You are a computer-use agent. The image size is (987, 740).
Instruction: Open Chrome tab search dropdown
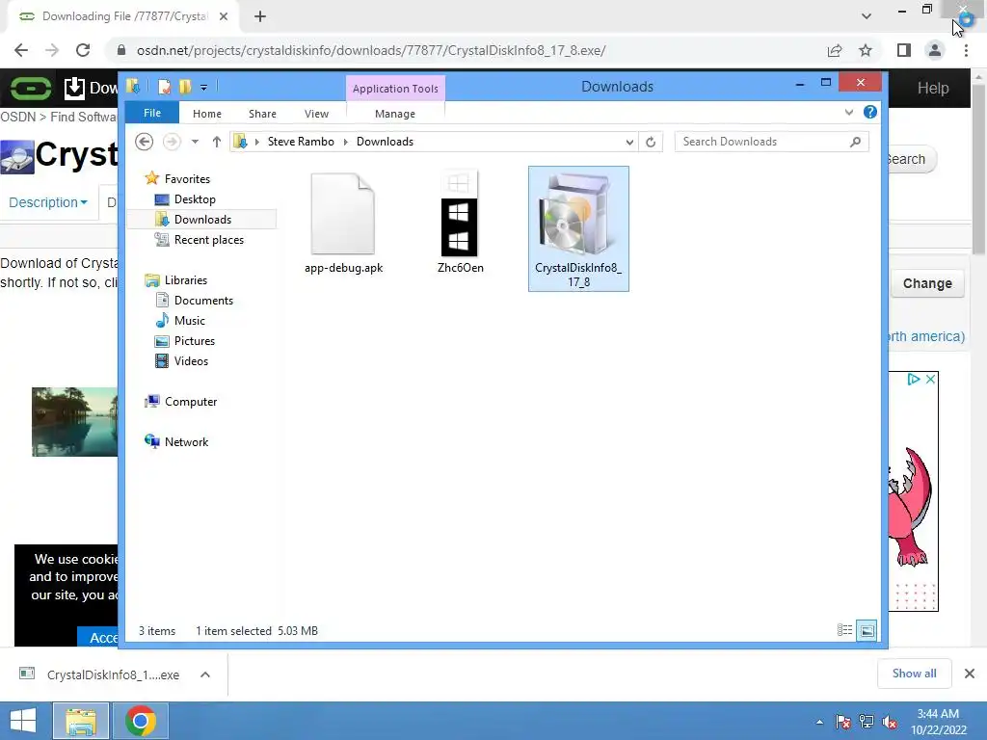point(867,16)
